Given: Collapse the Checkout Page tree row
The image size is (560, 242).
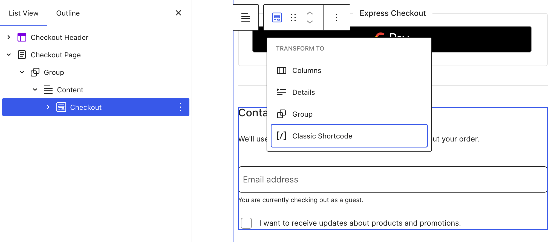Looking at the screenshot, I should click(9, 55).
